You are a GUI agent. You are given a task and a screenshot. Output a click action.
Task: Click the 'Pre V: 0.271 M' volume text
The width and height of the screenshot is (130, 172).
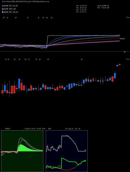(103, 8)
